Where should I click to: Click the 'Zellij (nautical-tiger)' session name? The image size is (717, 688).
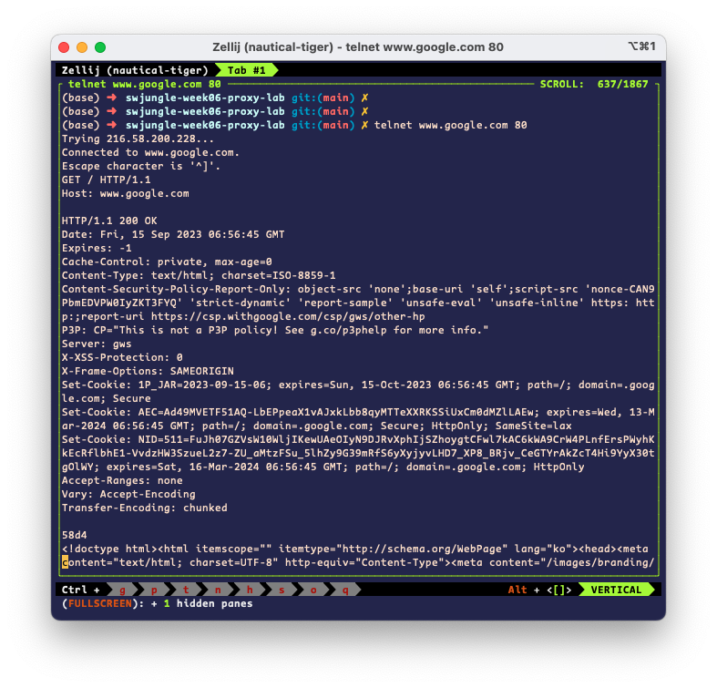click(135, 70)
